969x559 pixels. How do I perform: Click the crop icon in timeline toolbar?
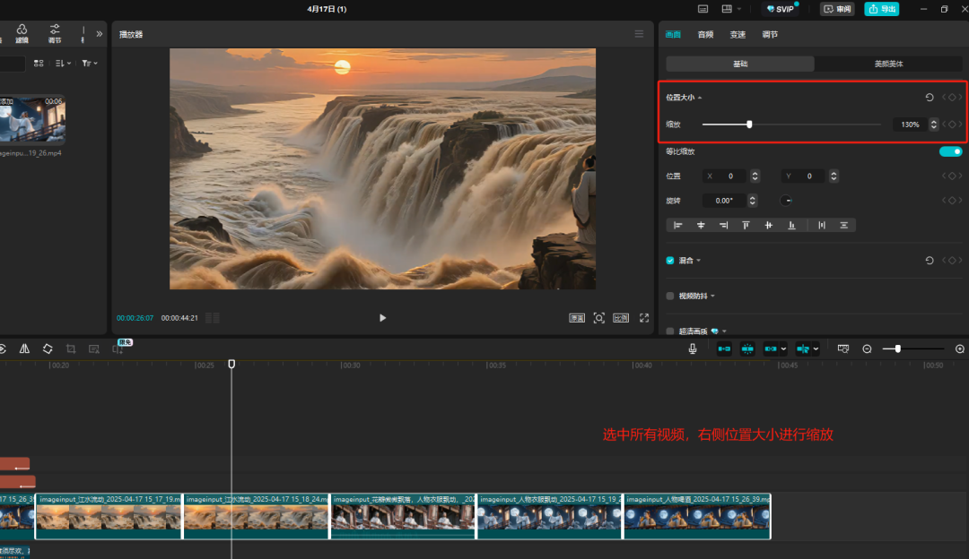click(x=70, y=348)
